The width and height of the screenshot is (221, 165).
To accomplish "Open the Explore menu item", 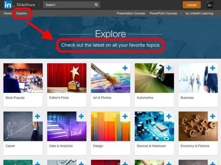I will pos(22,13).
